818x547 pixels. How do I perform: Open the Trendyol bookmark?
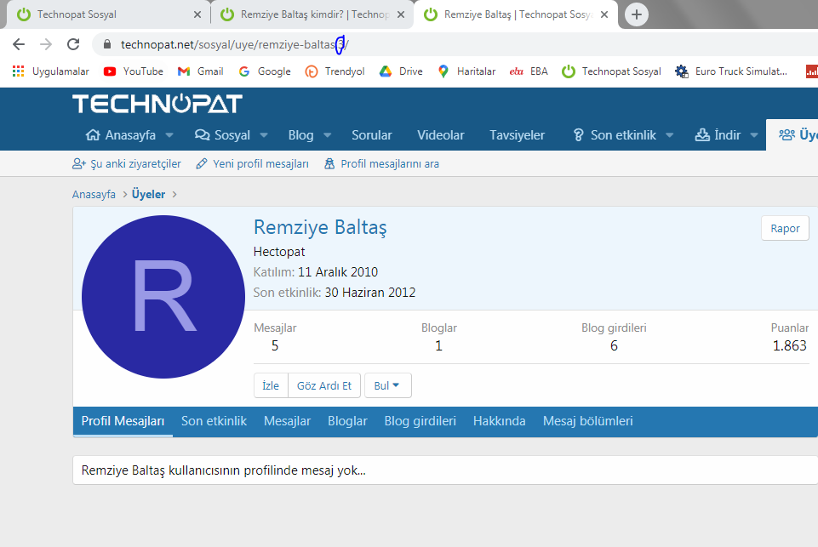click(335, 71)
